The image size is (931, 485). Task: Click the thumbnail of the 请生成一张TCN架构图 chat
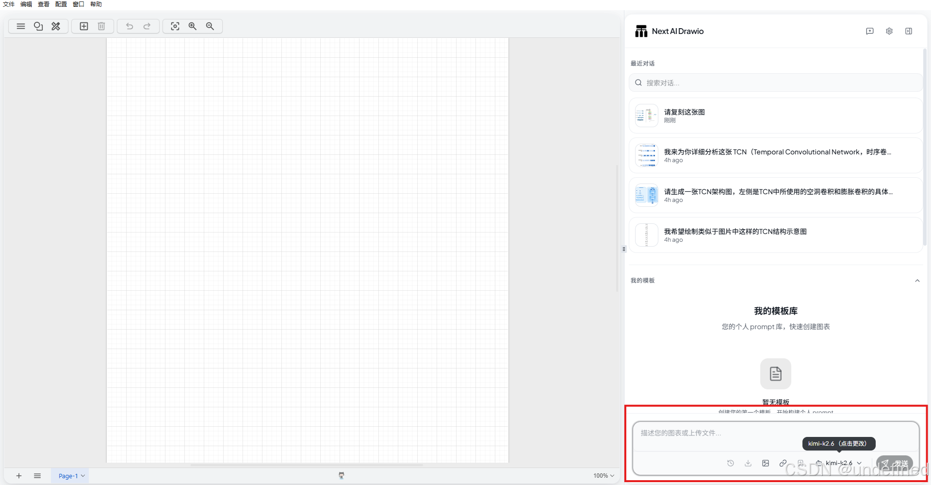click(647, 195)
